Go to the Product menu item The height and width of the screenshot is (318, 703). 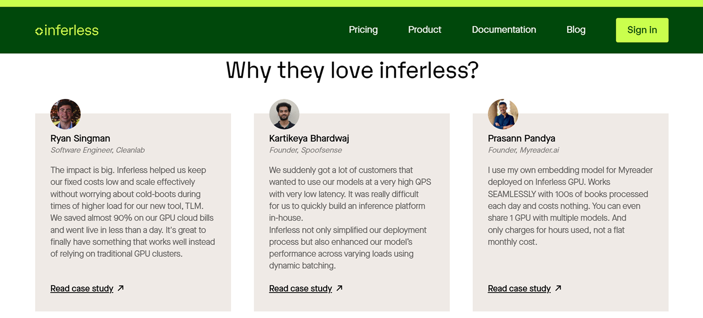pos(424,30)
